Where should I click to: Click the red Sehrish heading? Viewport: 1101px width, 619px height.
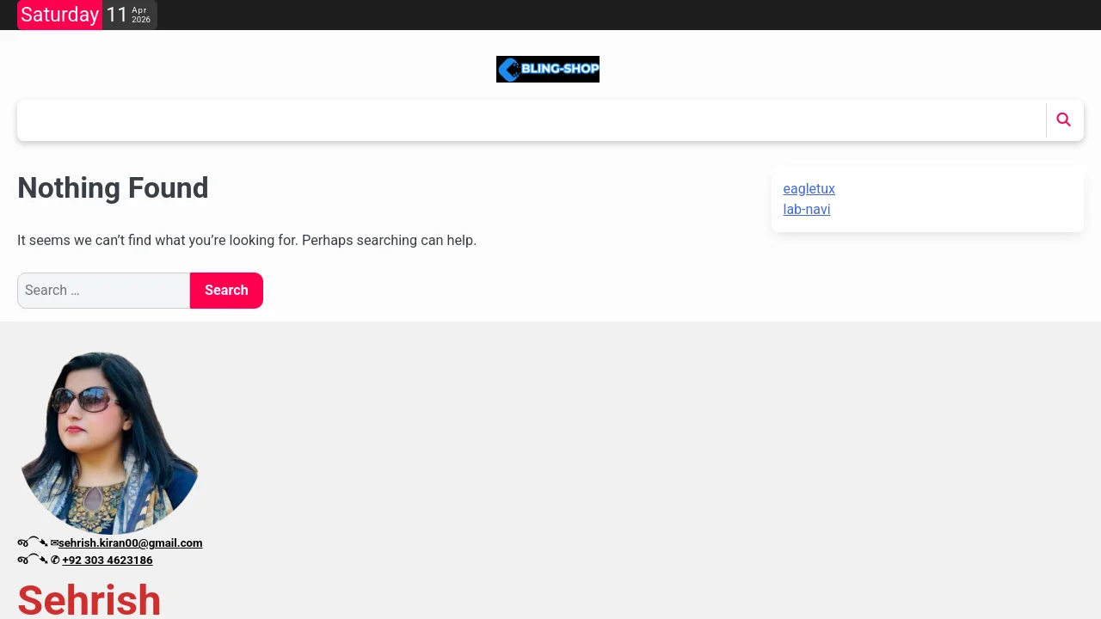click(89, 600)
